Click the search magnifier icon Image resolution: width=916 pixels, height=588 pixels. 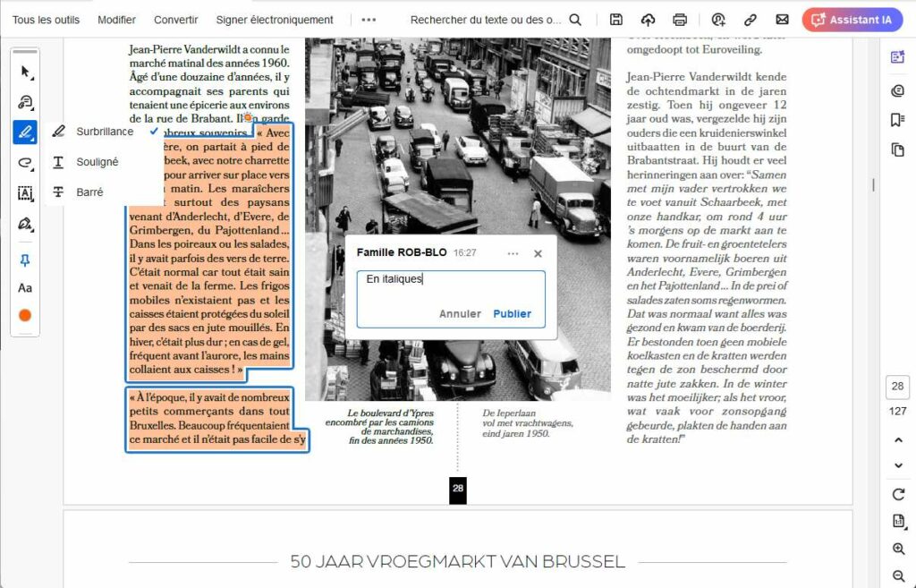pyautogui.click(x=575, y=20)
